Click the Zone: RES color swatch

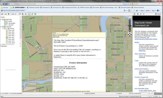pos(7,37)
